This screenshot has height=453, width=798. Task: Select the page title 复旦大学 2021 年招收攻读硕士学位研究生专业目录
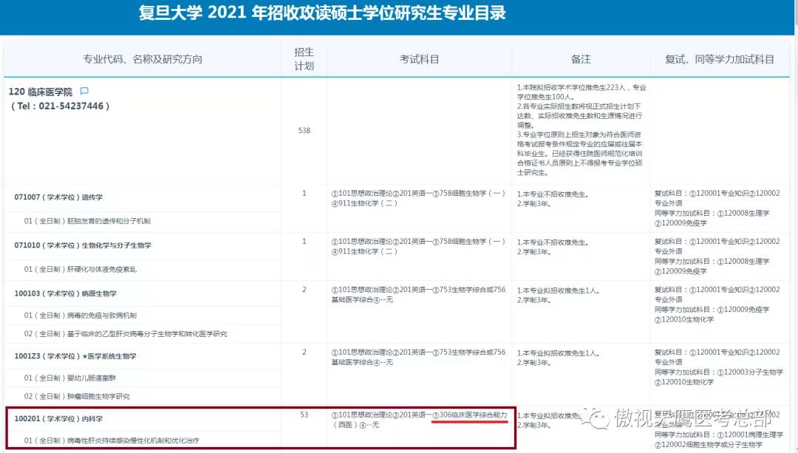pos(322,13)
